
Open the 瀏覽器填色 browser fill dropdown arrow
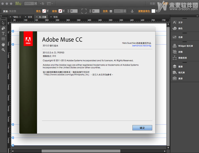tap(157, 11)
